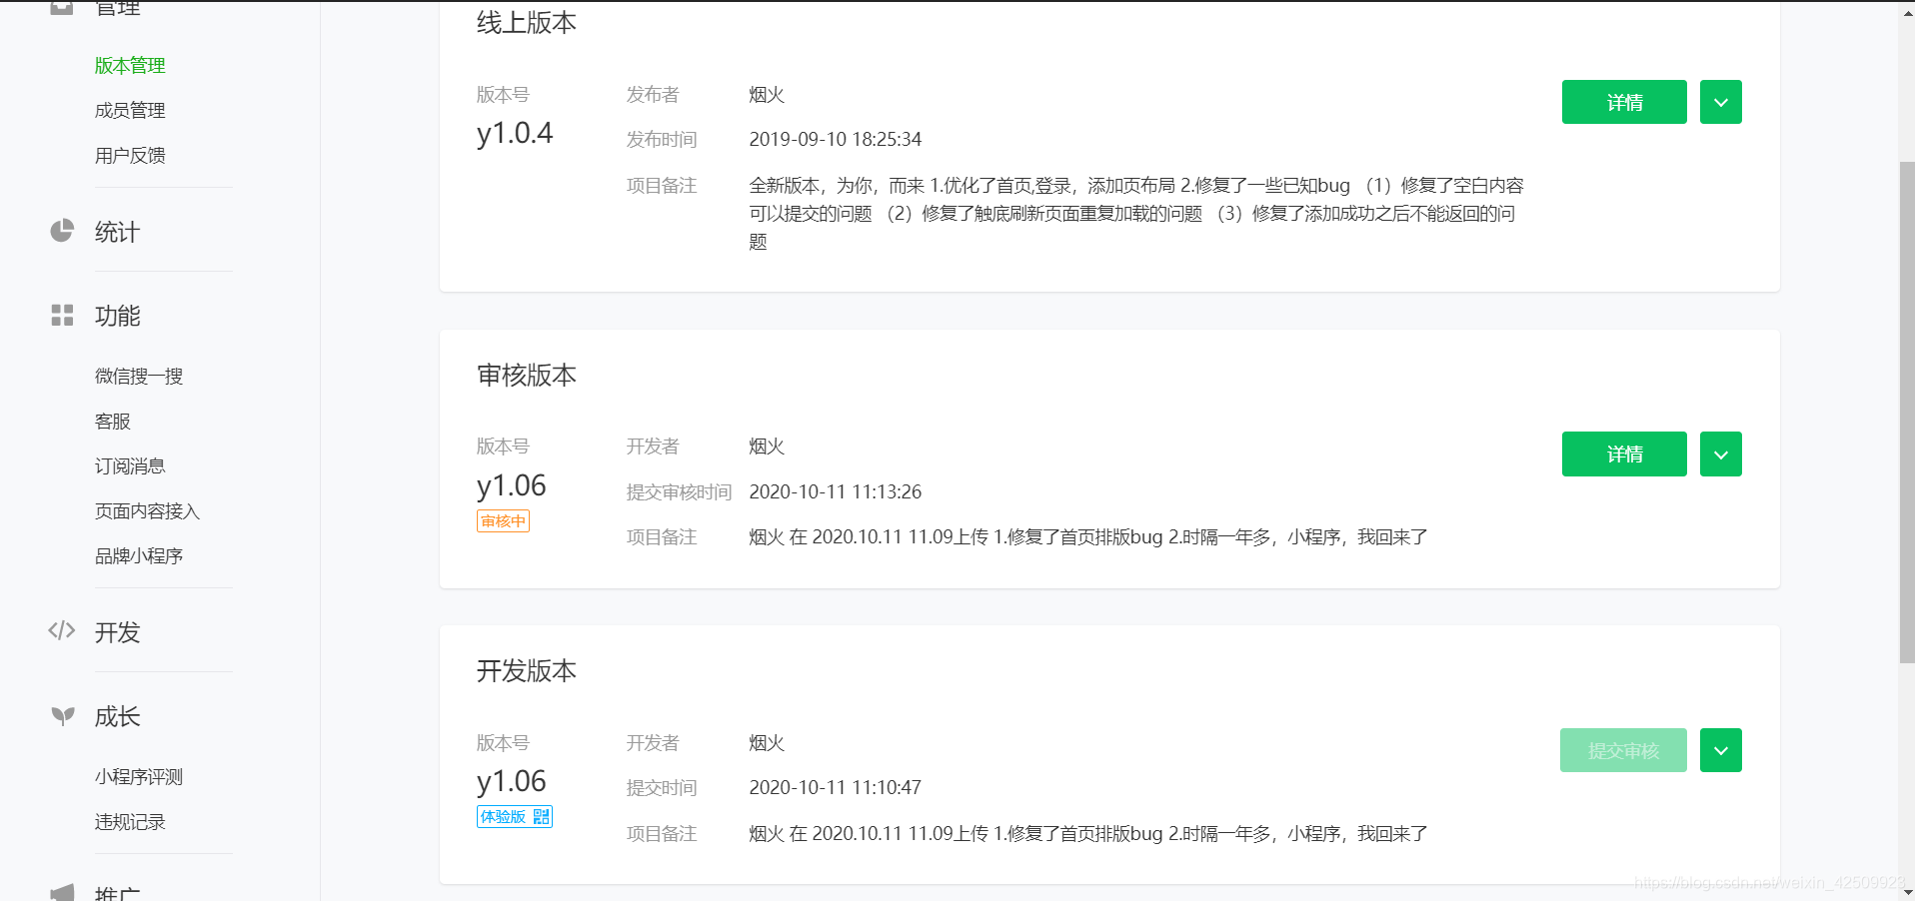Click the 提交审核时间 label
This screenshot has width=1915, height=901.
click(680, 491)
